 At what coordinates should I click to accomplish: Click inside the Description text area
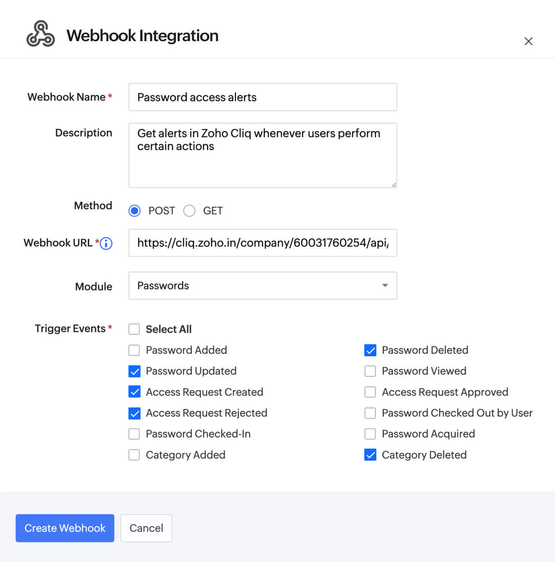tap(263, 155)
